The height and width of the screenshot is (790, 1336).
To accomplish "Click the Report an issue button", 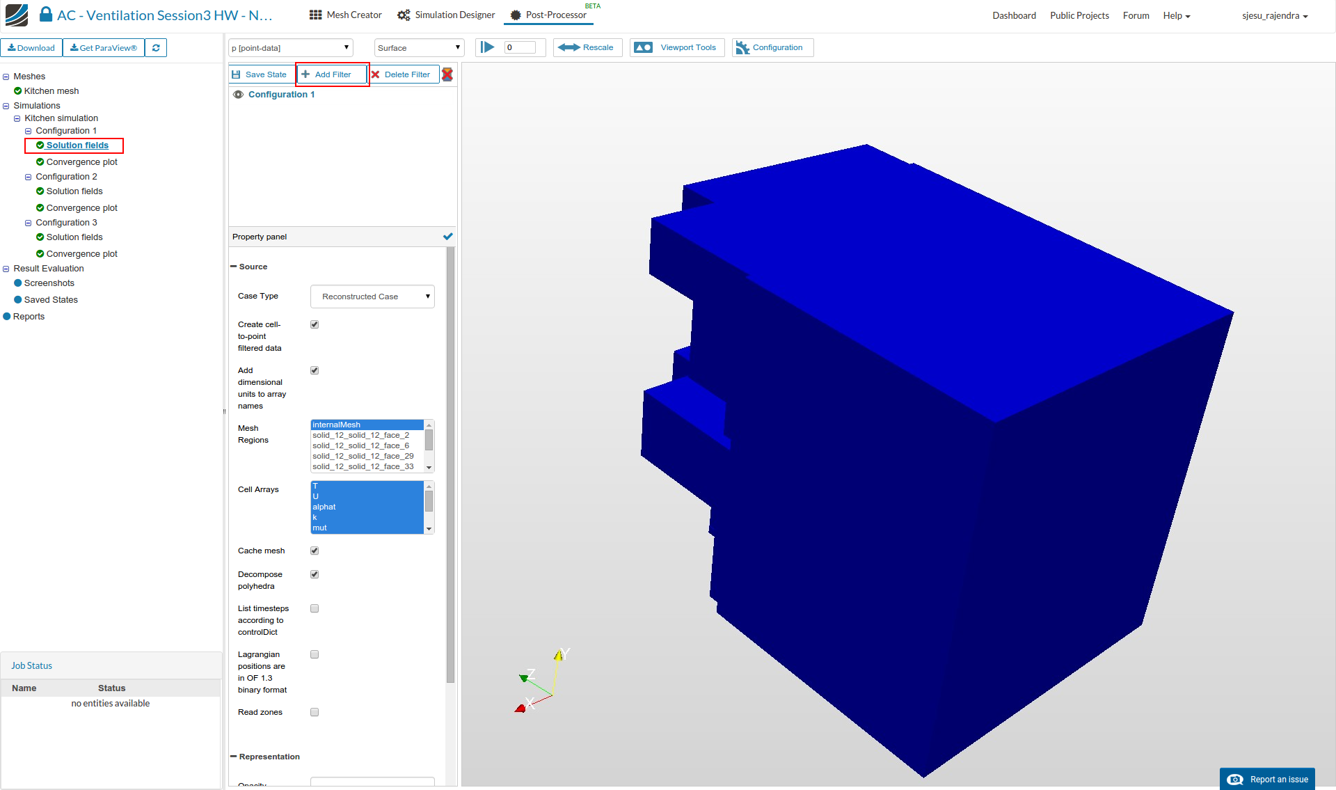I will click(x=1267, y=779).
